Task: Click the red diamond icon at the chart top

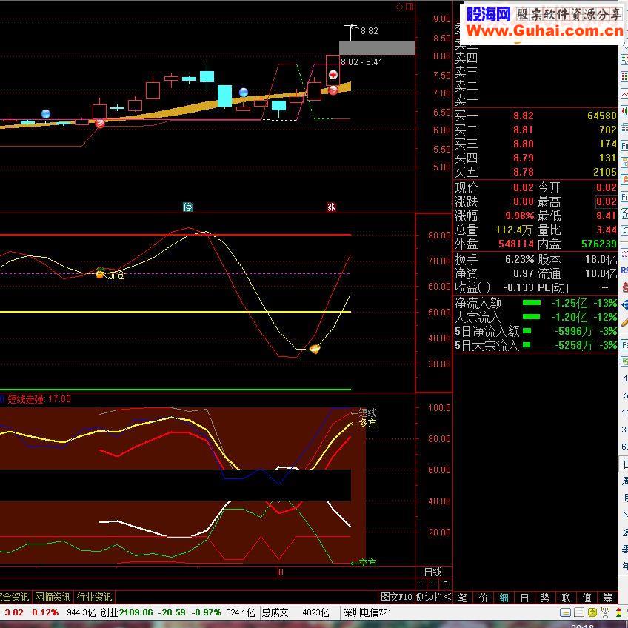Action: tap(399, 7)
